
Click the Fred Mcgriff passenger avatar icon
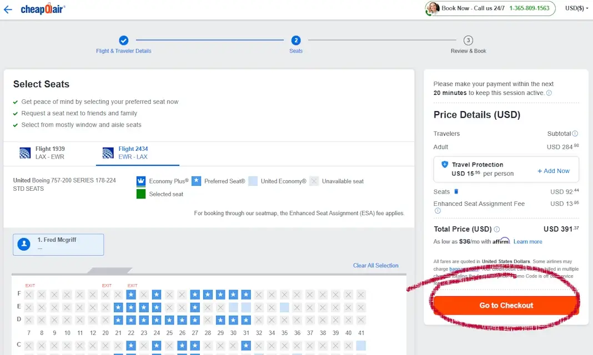(x=24, y=244)
